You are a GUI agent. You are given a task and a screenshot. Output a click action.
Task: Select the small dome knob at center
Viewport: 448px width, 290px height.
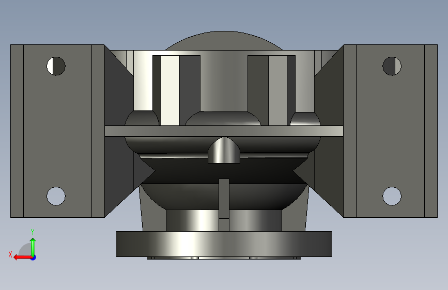tap(224, 150)
